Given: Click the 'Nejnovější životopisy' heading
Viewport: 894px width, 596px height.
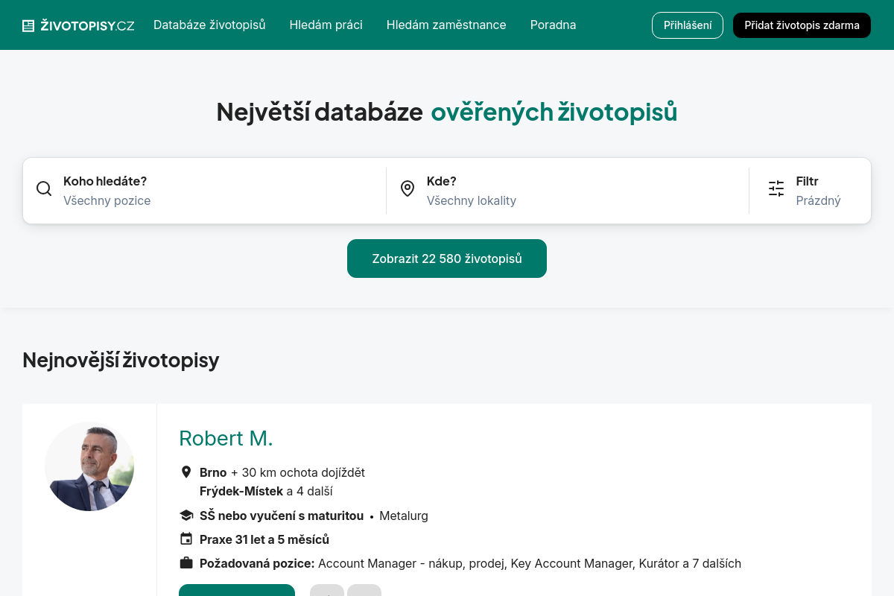Looking at the screenshot, I should [x=121, y=360].
